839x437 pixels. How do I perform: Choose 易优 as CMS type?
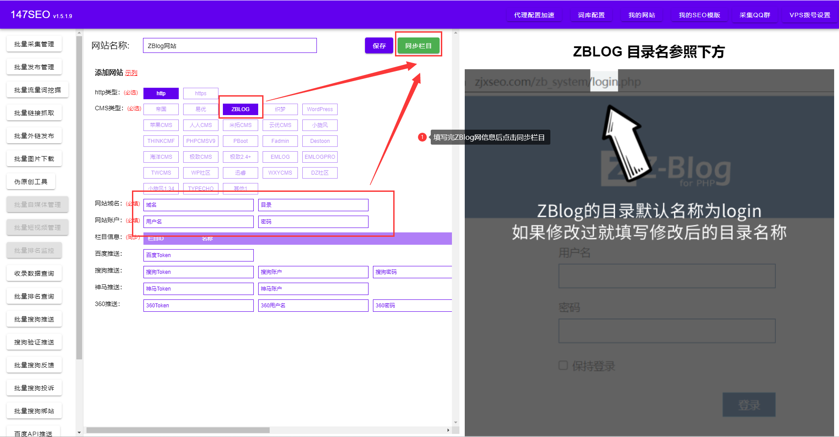(x=201, y=109)
